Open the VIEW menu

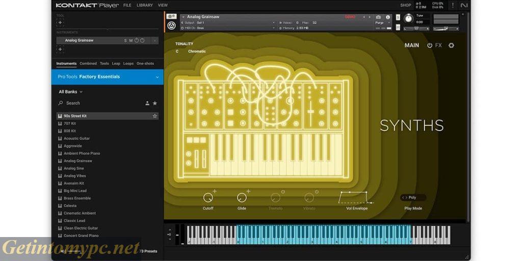click(163, 5)
